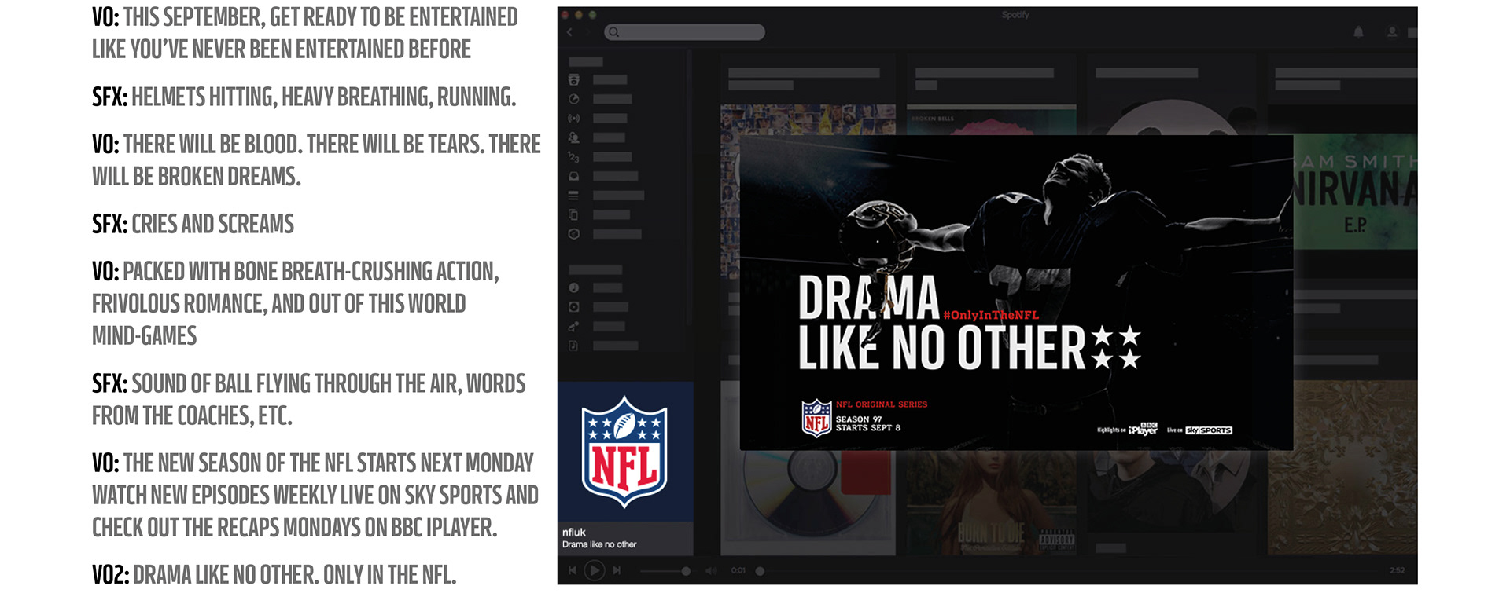Click the nfluk advertiser name
The width and height of the screenshot is (1510, 593).
[574, 533]
